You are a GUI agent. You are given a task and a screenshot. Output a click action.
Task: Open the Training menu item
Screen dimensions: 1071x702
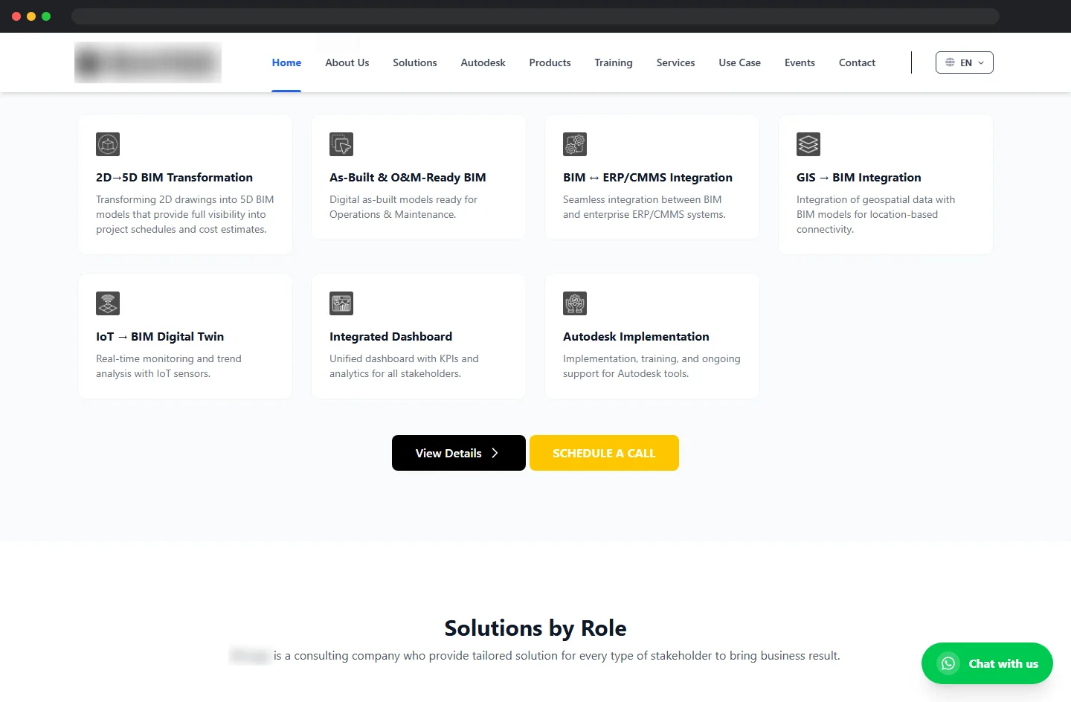[614, 62]
